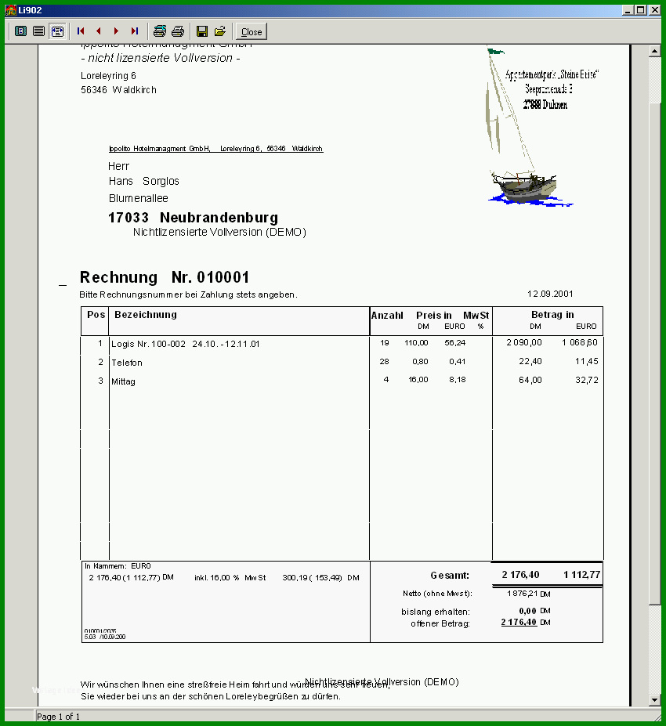Image resolution: width=666 pixels, height=726 pixels.
Task: Select the whole-page zoom view icon
Action: tap(21, 31)
